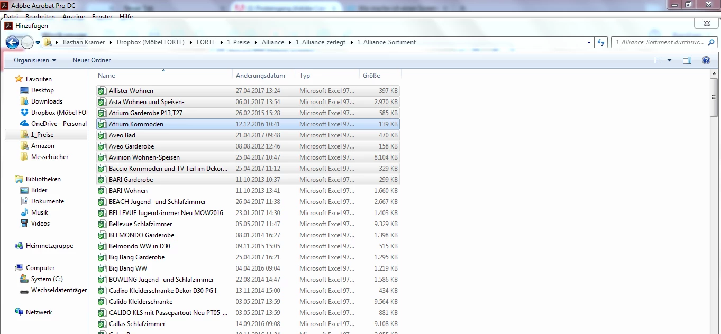Viewport: 721px width, 334px height.
Task: Click Bastian Kramer in the address path
Action: (84, 42)
